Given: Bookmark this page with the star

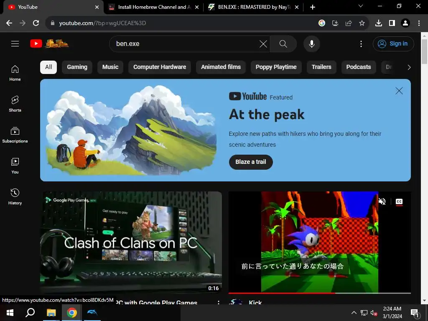Looking at the screenshot, I should tap(362, 23).
